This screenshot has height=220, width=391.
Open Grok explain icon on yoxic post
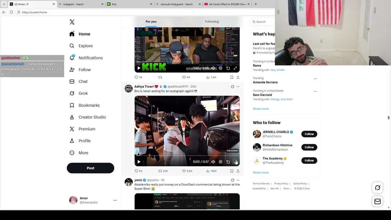coord(232,180)
